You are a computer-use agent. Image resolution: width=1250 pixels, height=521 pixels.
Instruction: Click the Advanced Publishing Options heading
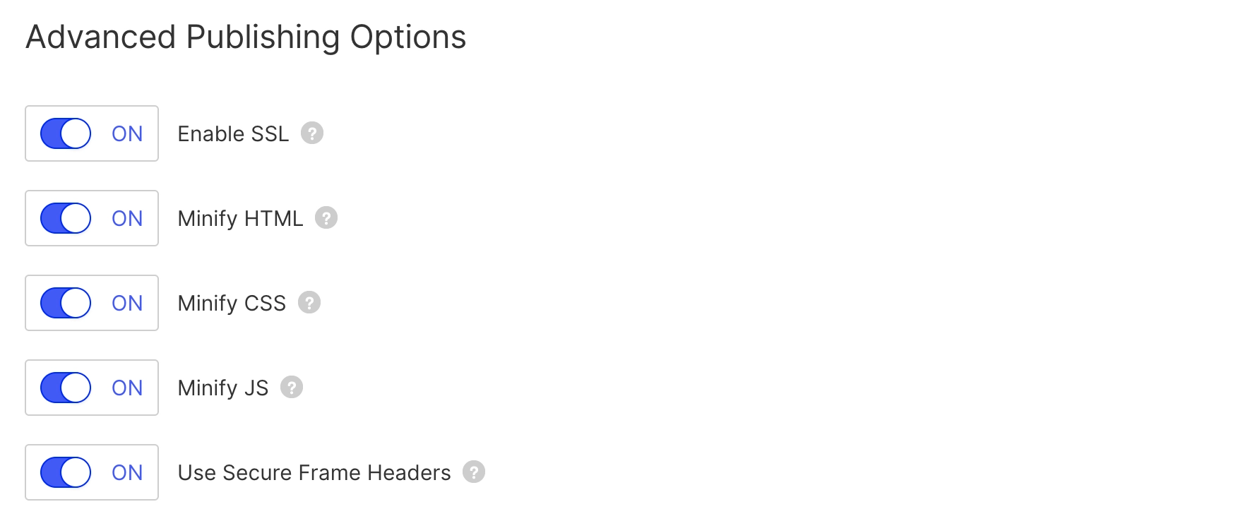tap(246, 37)
